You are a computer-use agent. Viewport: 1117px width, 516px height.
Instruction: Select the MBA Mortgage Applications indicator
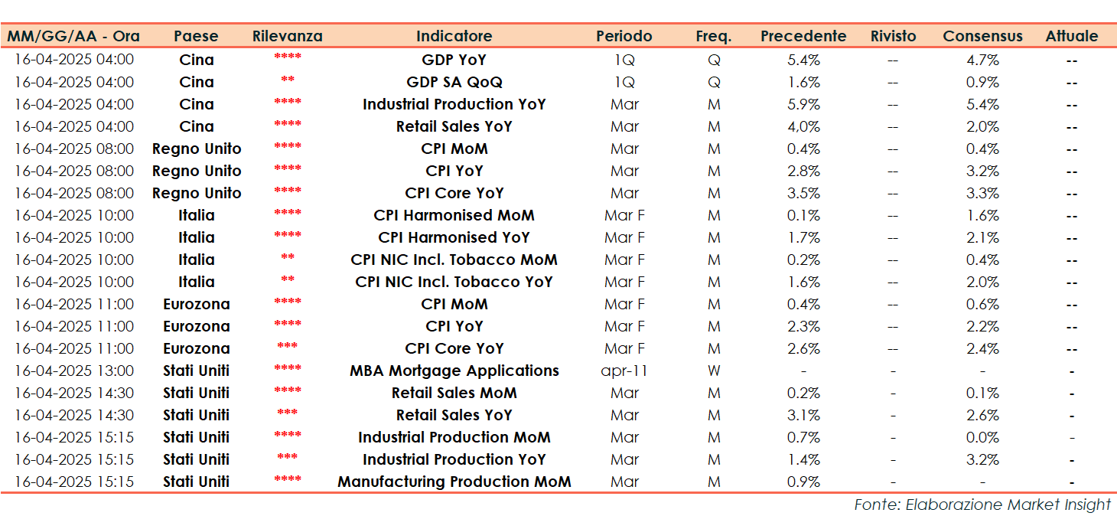click(x=454, y=371)
